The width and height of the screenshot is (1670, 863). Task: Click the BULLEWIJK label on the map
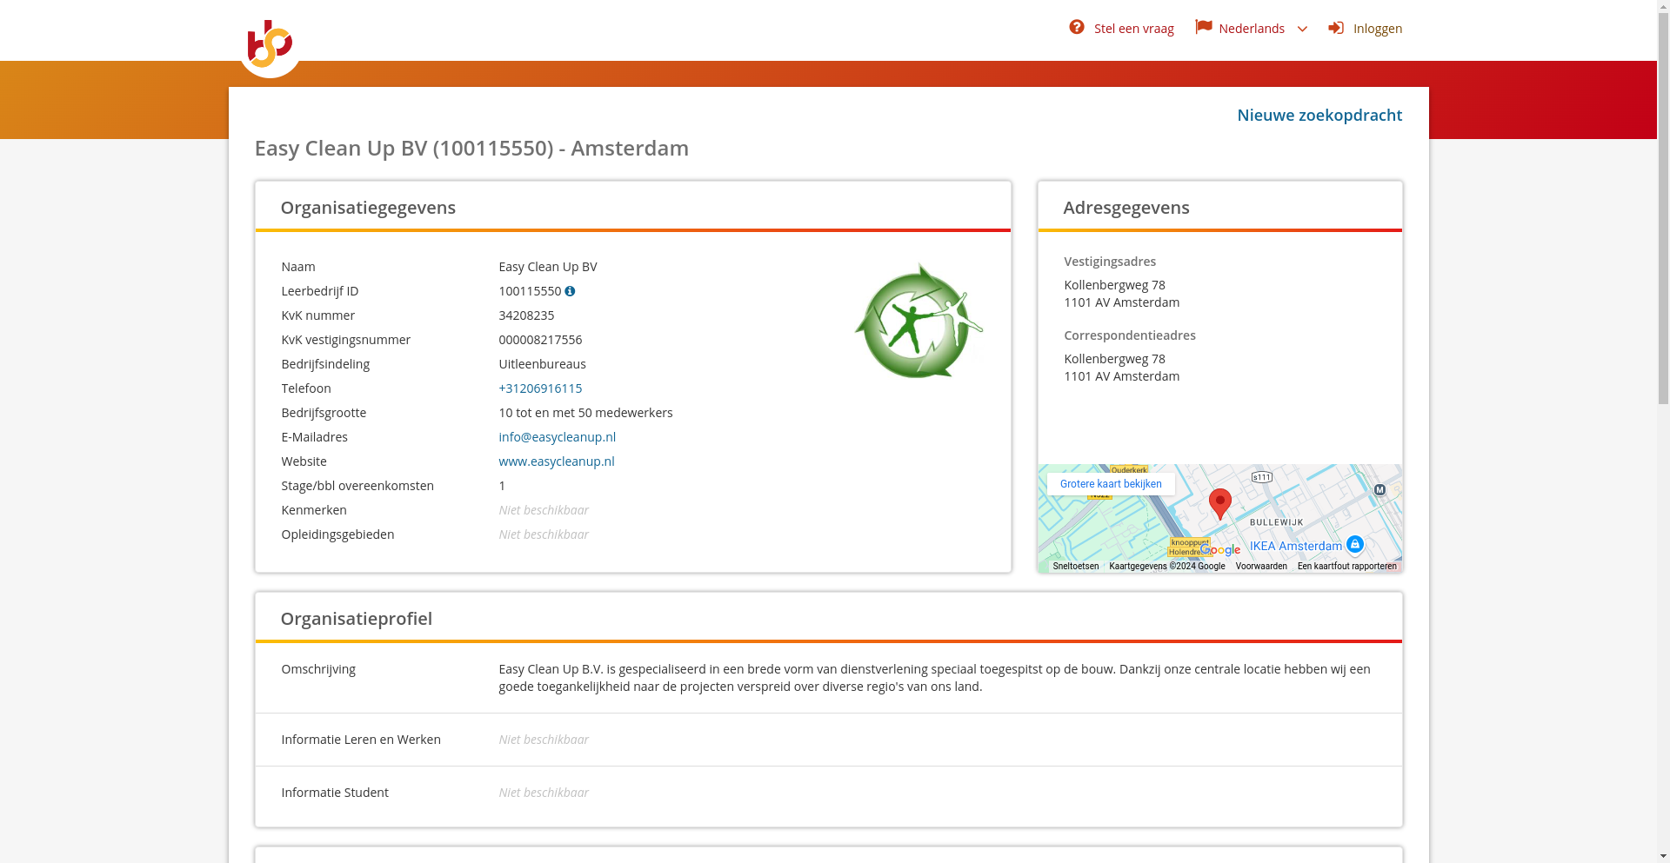coord(1277,522)
